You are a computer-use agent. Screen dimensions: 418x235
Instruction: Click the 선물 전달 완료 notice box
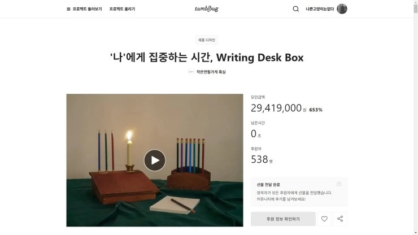[x=299, y=192]
